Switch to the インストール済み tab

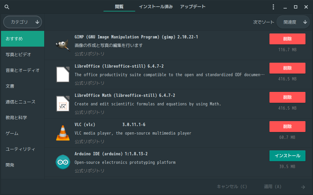click(156, 7)
